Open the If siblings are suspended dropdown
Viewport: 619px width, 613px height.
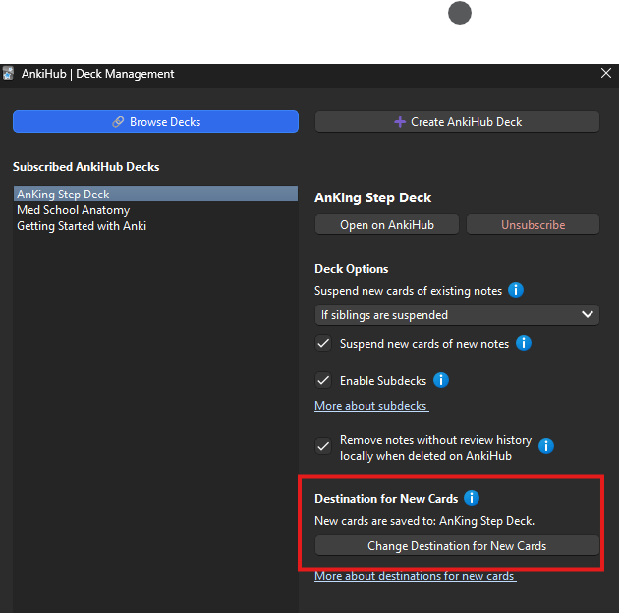(x=457, y=315)
